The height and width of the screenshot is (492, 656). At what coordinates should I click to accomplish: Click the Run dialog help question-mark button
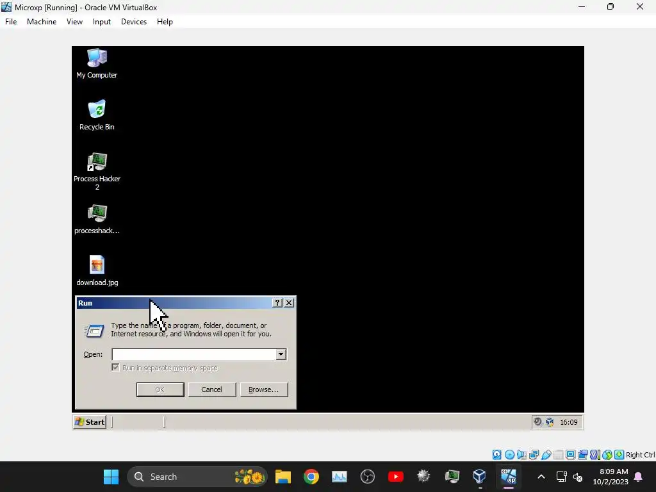coord(277,303)
